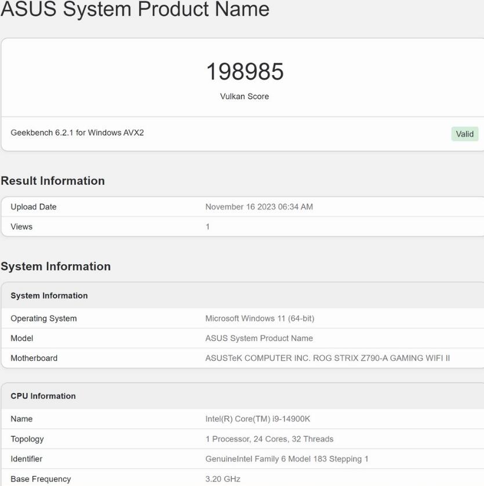
Task: Click the Upload Date row
Action: 32,206
